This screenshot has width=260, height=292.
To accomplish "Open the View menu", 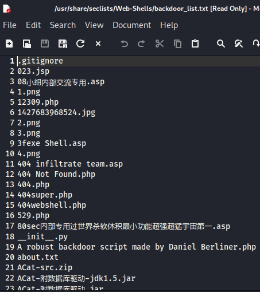I will coord(94,25).
